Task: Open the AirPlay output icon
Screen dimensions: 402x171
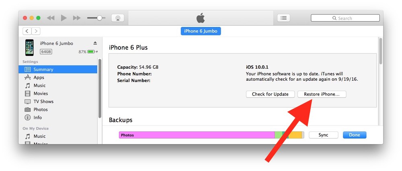Action: (117, 18)
